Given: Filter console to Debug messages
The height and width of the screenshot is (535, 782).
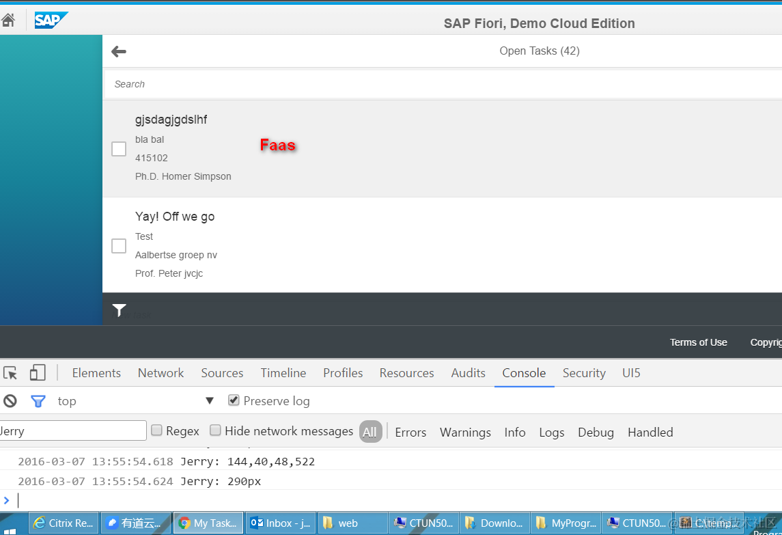Looking at the screenshot, I should click(x=596, y=433).
